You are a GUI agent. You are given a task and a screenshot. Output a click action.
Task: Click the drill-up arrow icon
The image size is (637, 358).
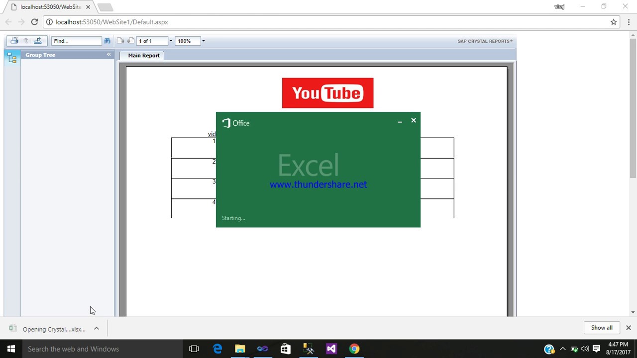[26, 41]
